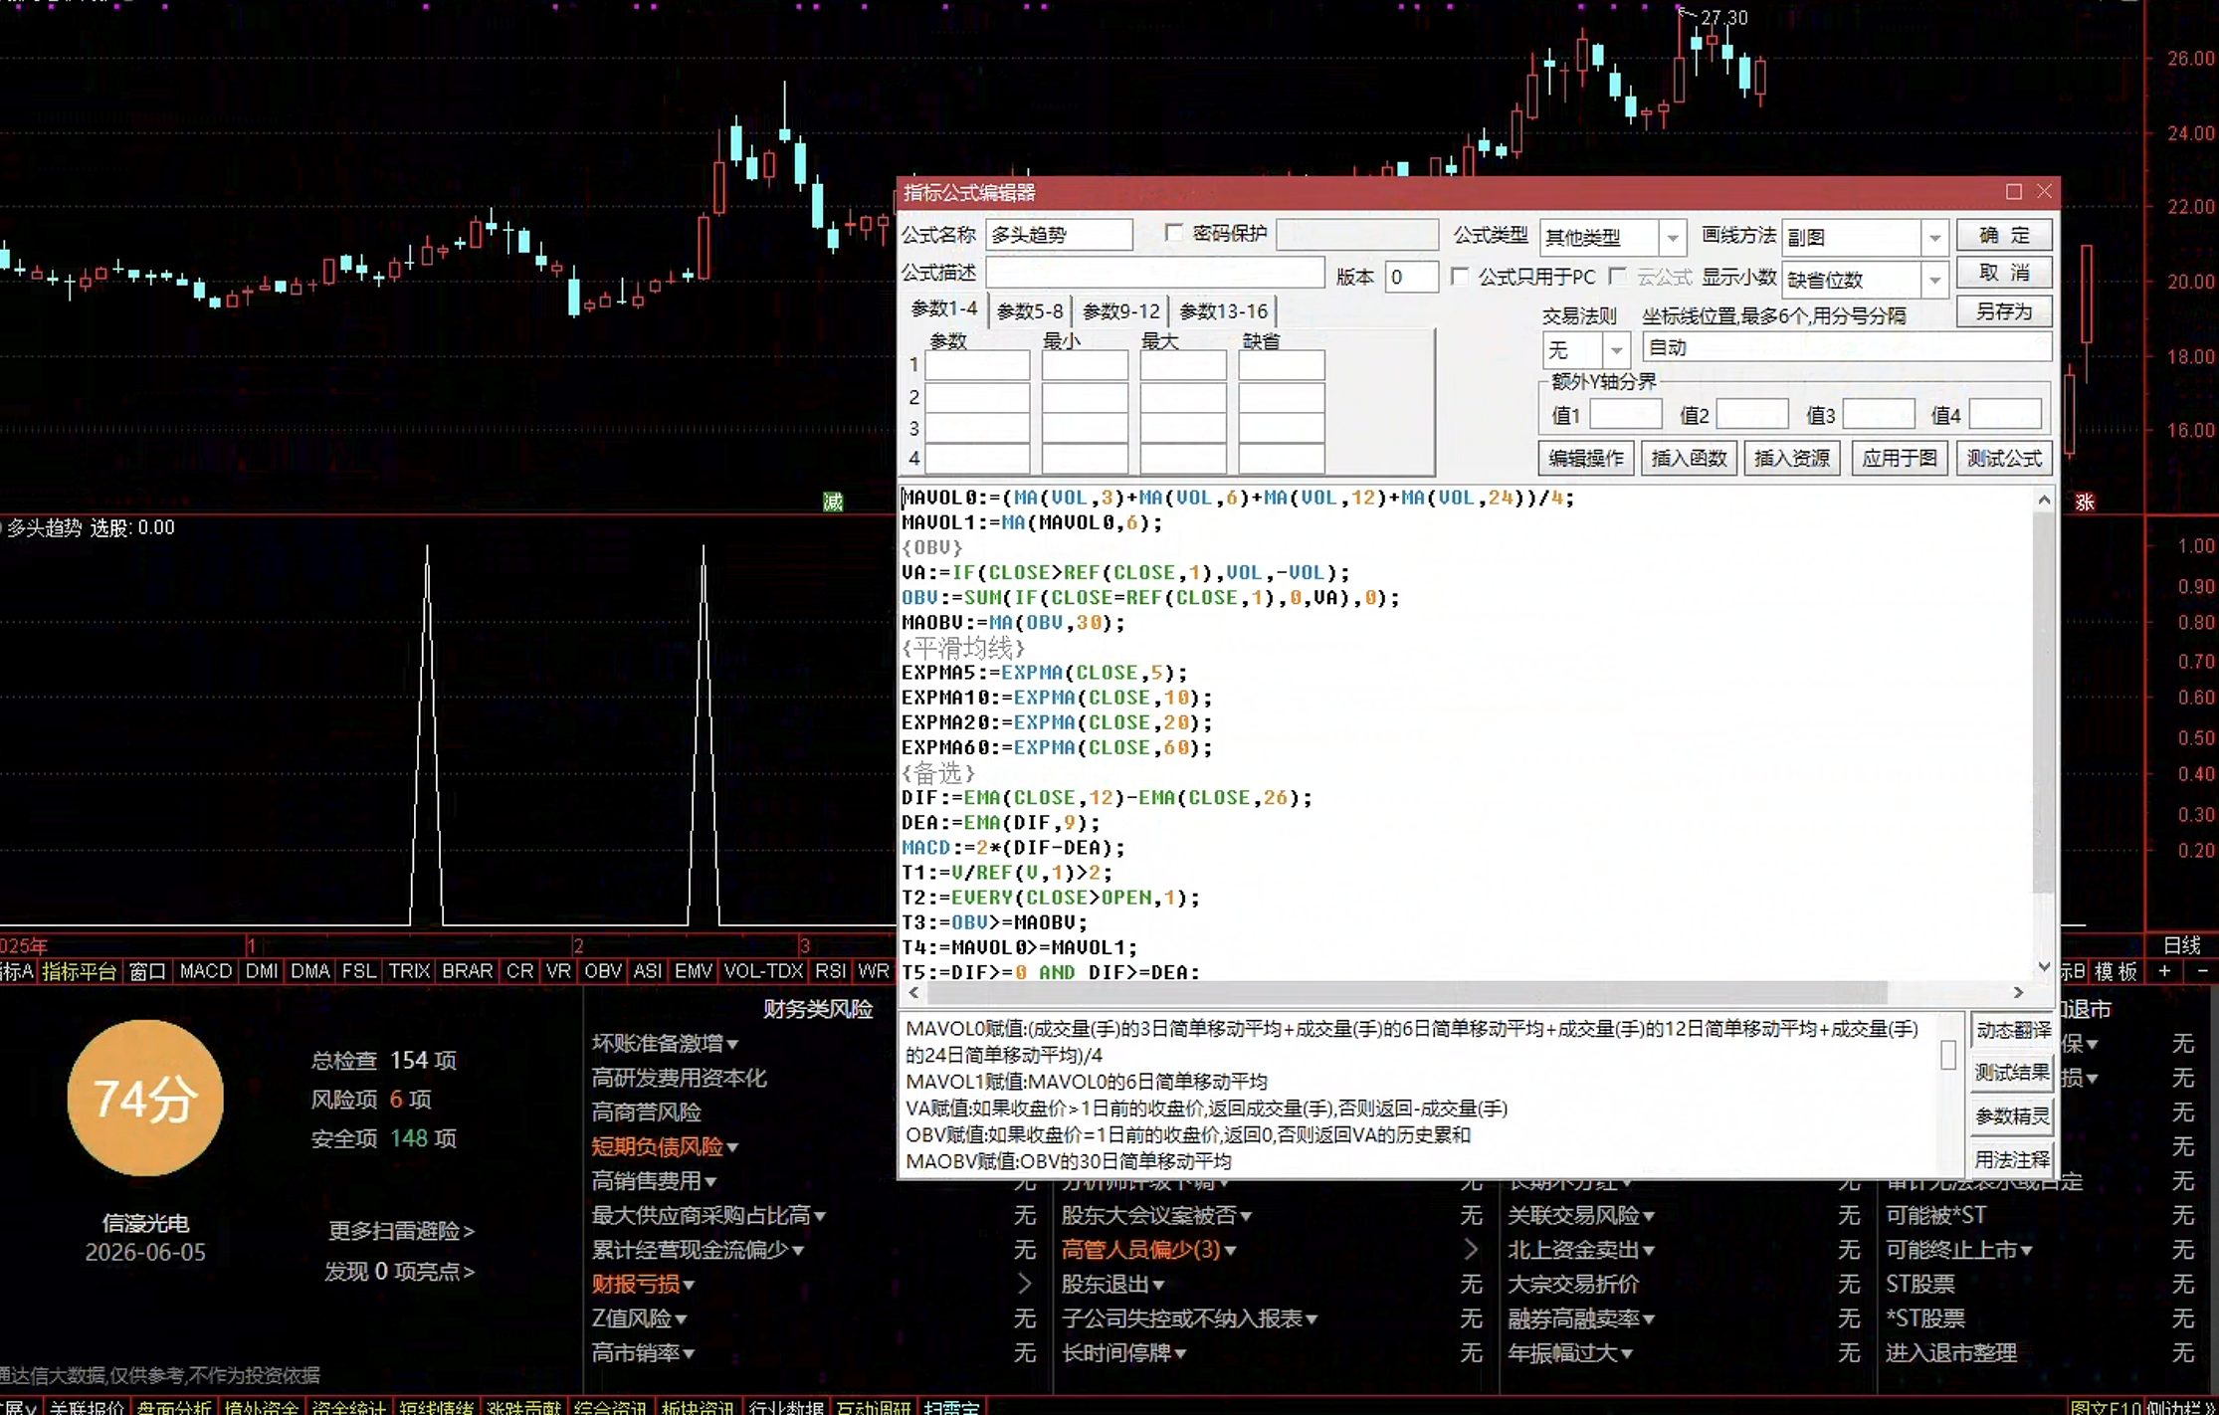
Task: Select the 扫雷宝 bottom tab
Action: [950, 1407]
